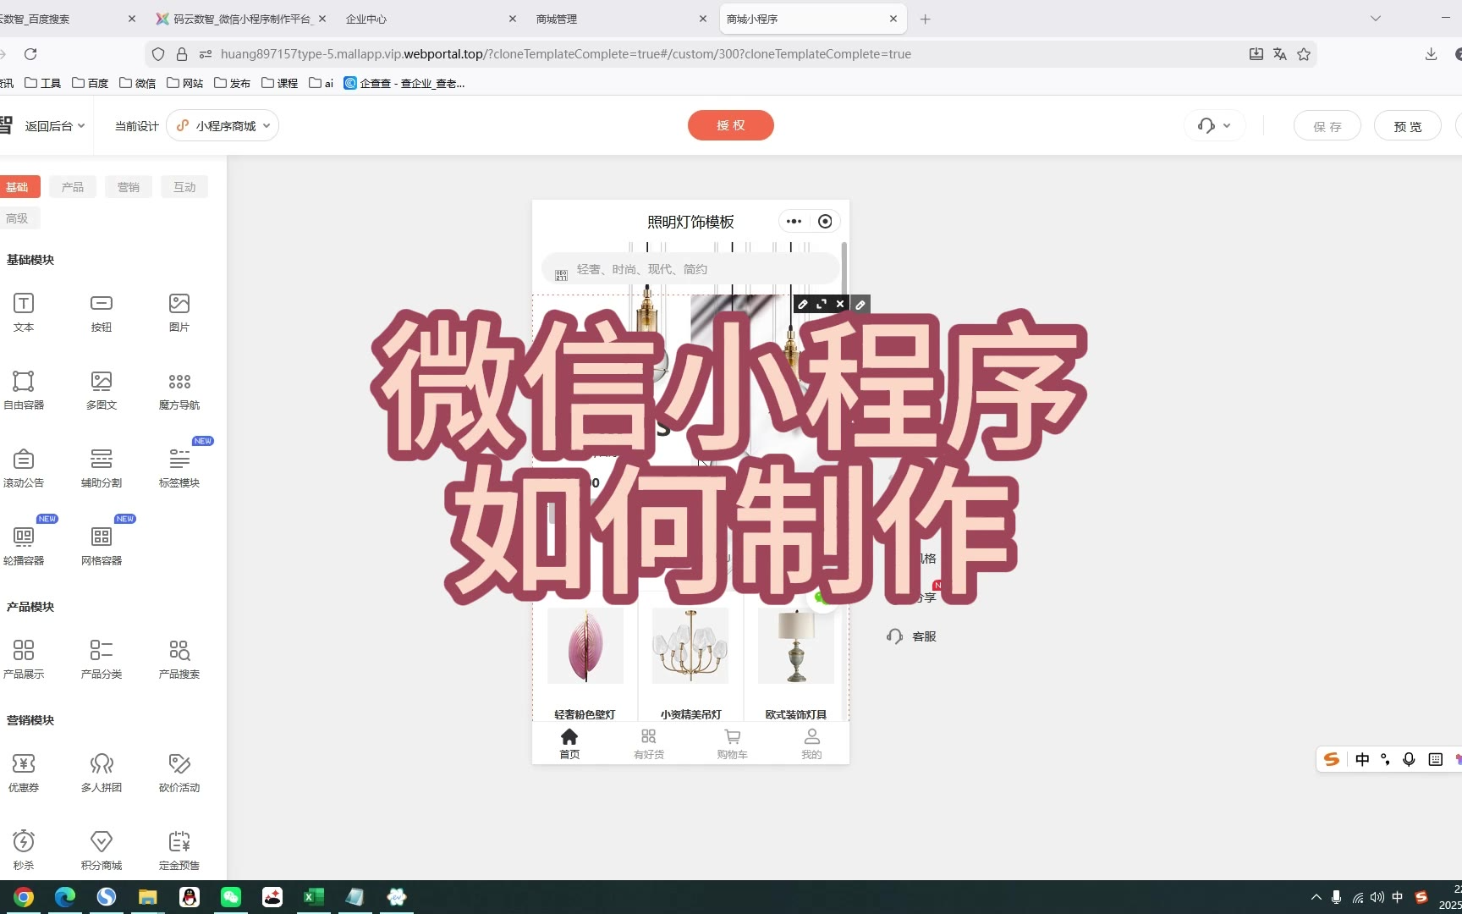
Task: Add the 秒杀 flash sale module
Action: pyautogui.click(x=24, y=850)
